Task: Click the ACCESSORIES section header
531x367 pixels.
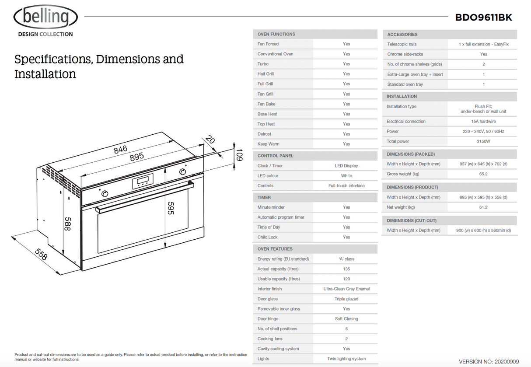Action: [402, 34]
